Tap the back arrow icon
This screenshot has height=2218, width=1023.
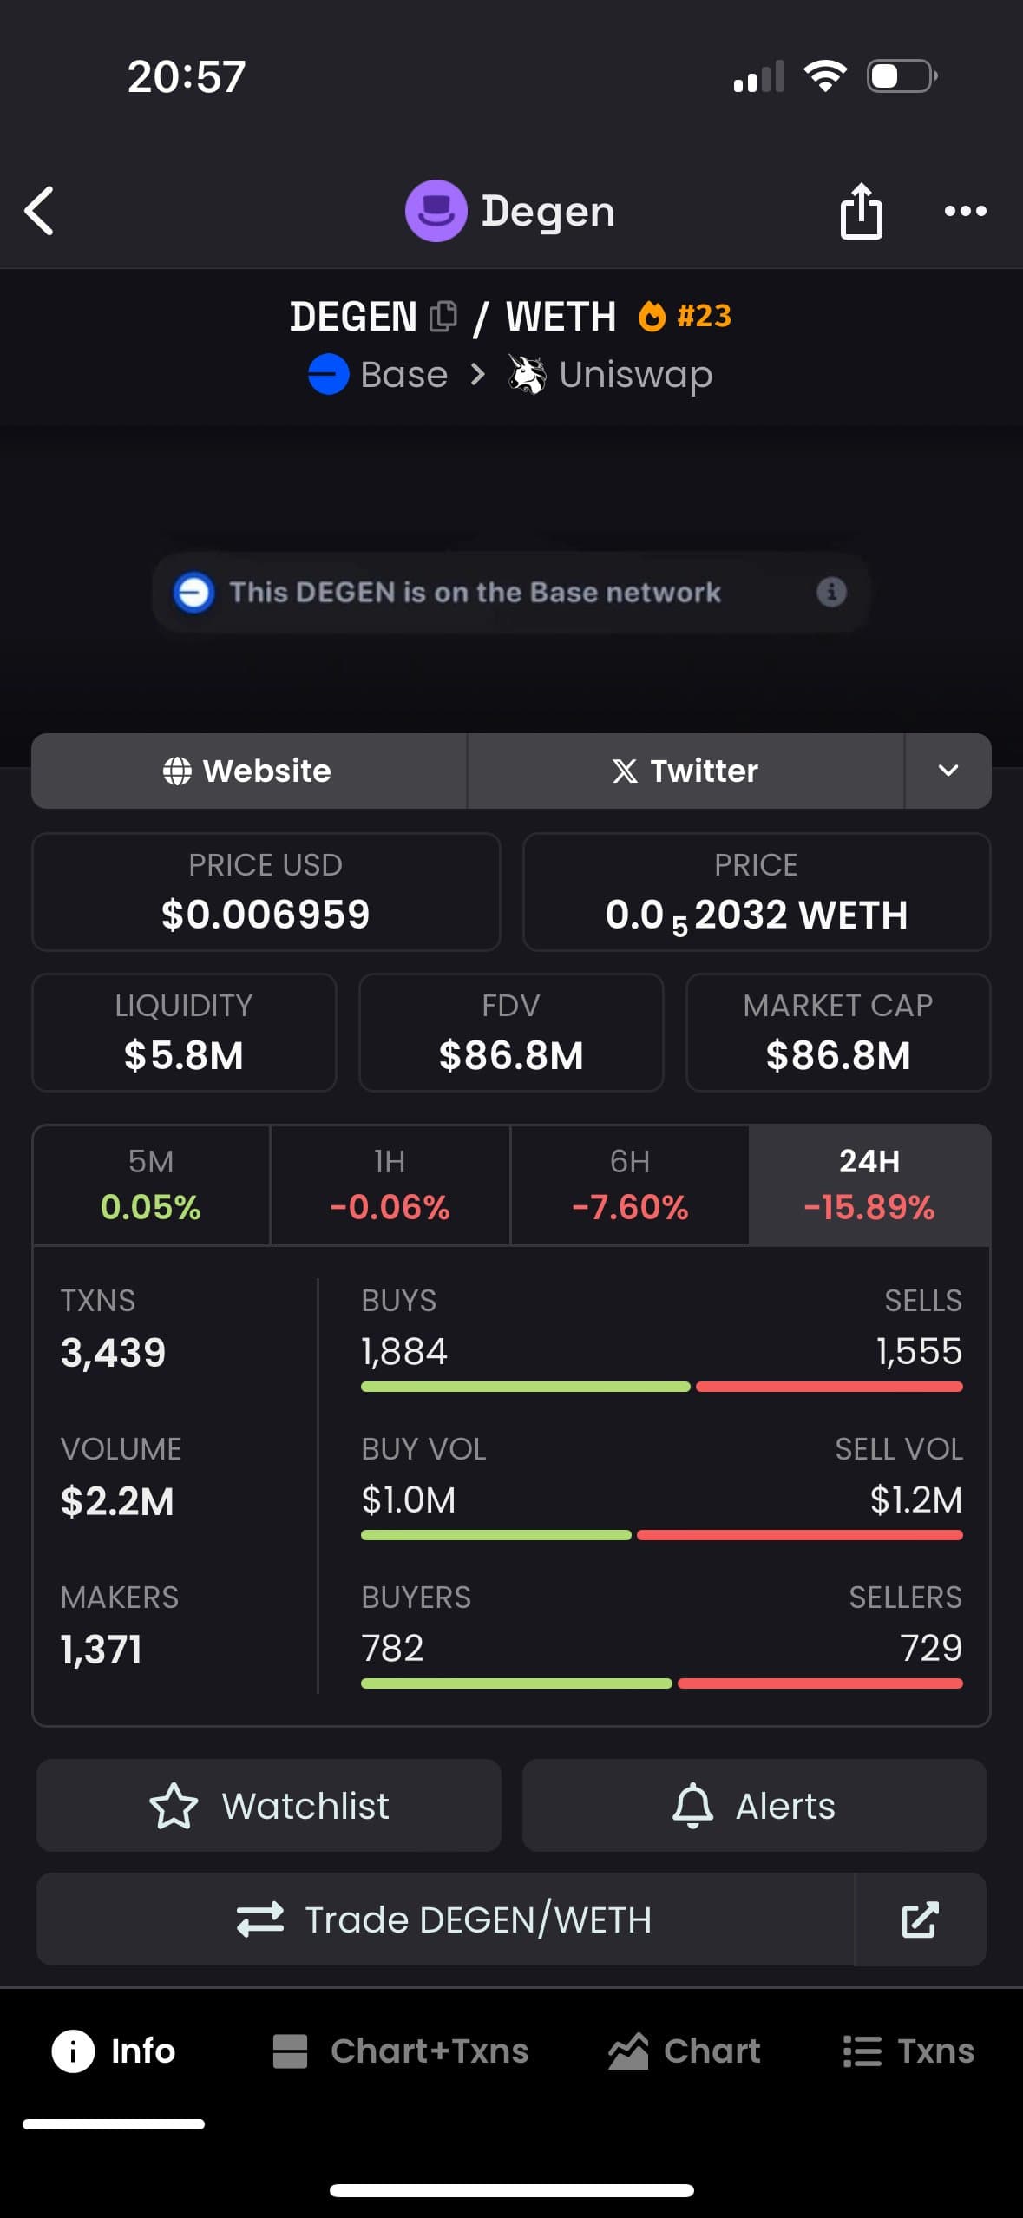pyautogui.click(x=40, y=211)
